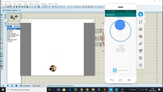
Task: Open the Design menu
Action: (x=20, y=4)
